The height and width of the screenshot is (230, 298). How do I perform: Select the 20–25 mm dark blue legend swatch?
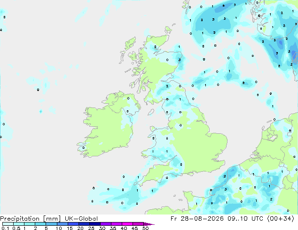pos(84,224)
